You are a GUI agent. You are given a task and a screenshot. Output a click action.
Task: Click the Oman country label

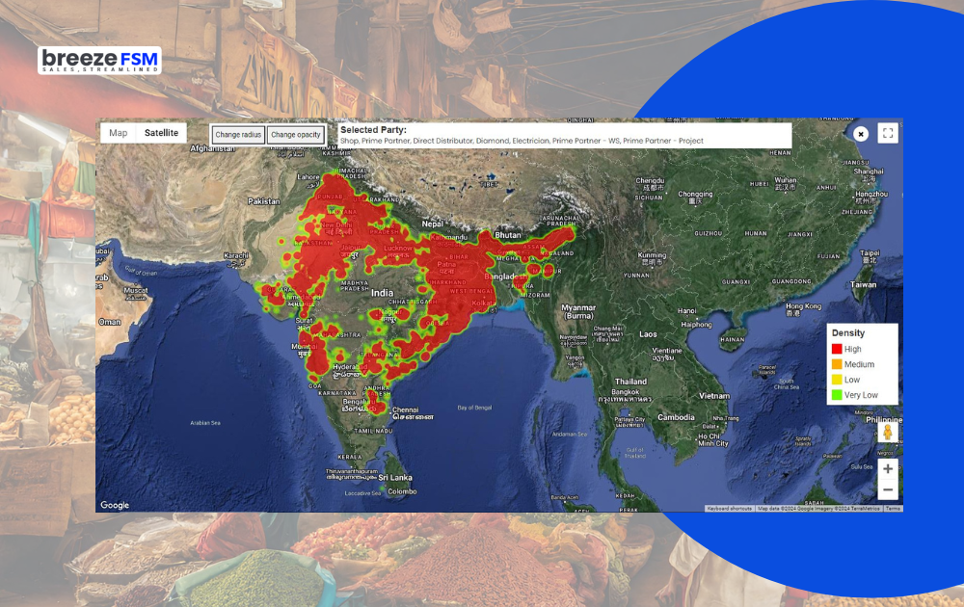[x=110, y=322]
